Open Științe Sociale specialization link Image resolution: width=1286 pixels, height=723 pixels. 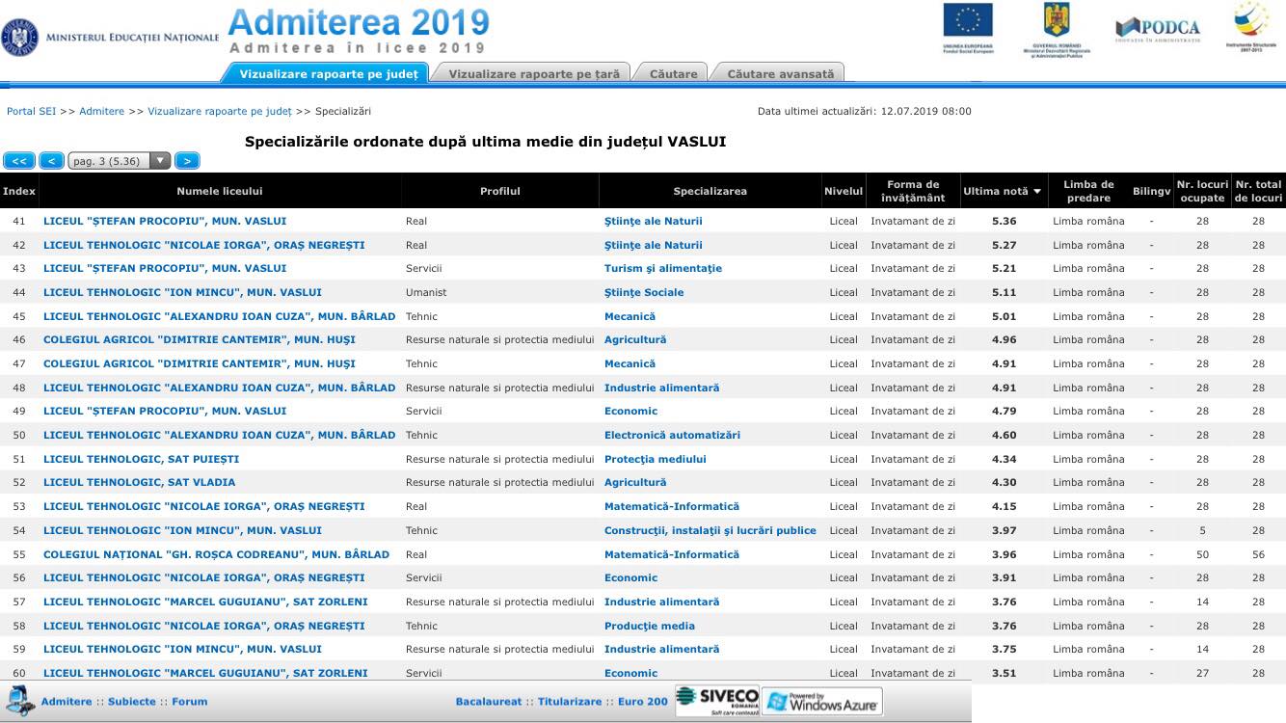point(644,292)
